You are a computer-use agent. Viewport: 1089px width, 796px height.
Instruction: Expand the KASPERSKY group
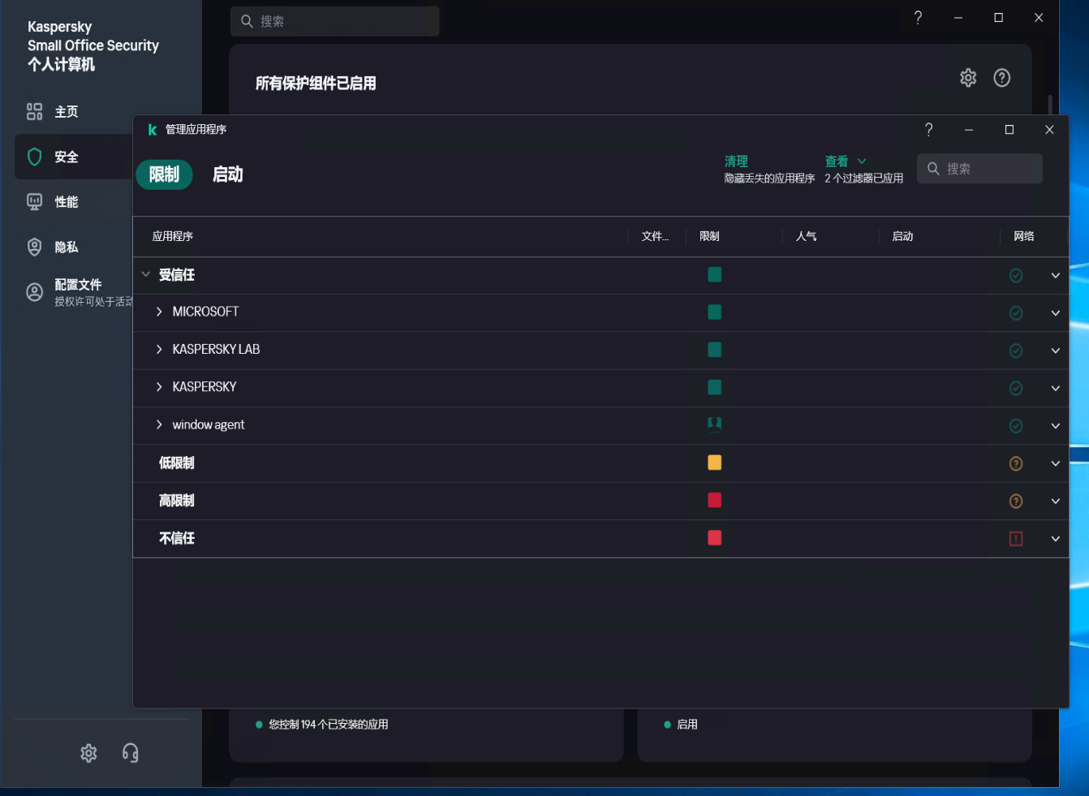[159, 387]
